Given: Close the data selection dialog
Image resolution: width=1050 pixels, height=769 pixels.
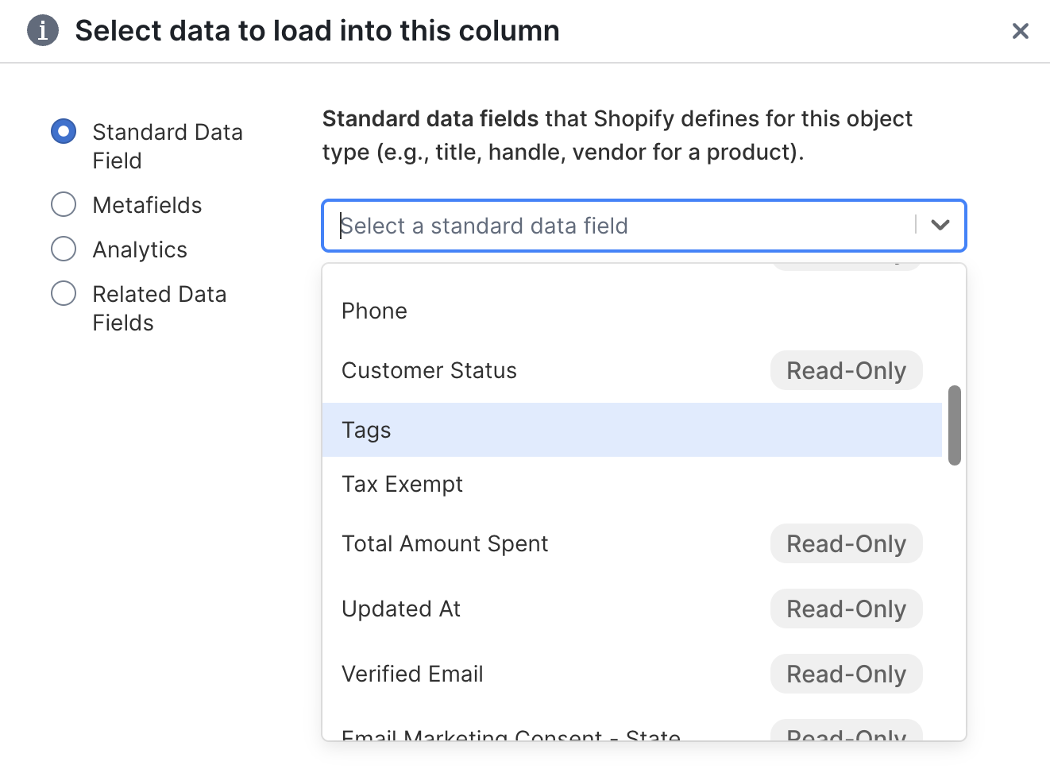Looking at the screenshot, I should [1021, 31].
